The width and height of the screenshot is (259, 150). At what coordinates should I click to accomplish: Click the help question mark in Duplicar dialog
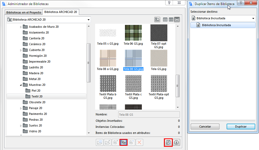(x=241, y=3)
